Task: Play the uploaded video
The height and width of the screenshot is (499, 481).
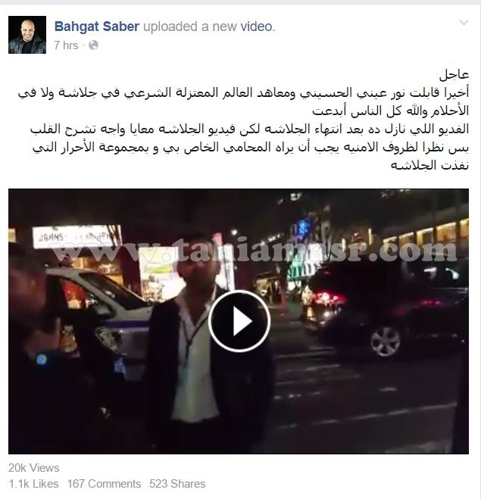Action: 239,321
